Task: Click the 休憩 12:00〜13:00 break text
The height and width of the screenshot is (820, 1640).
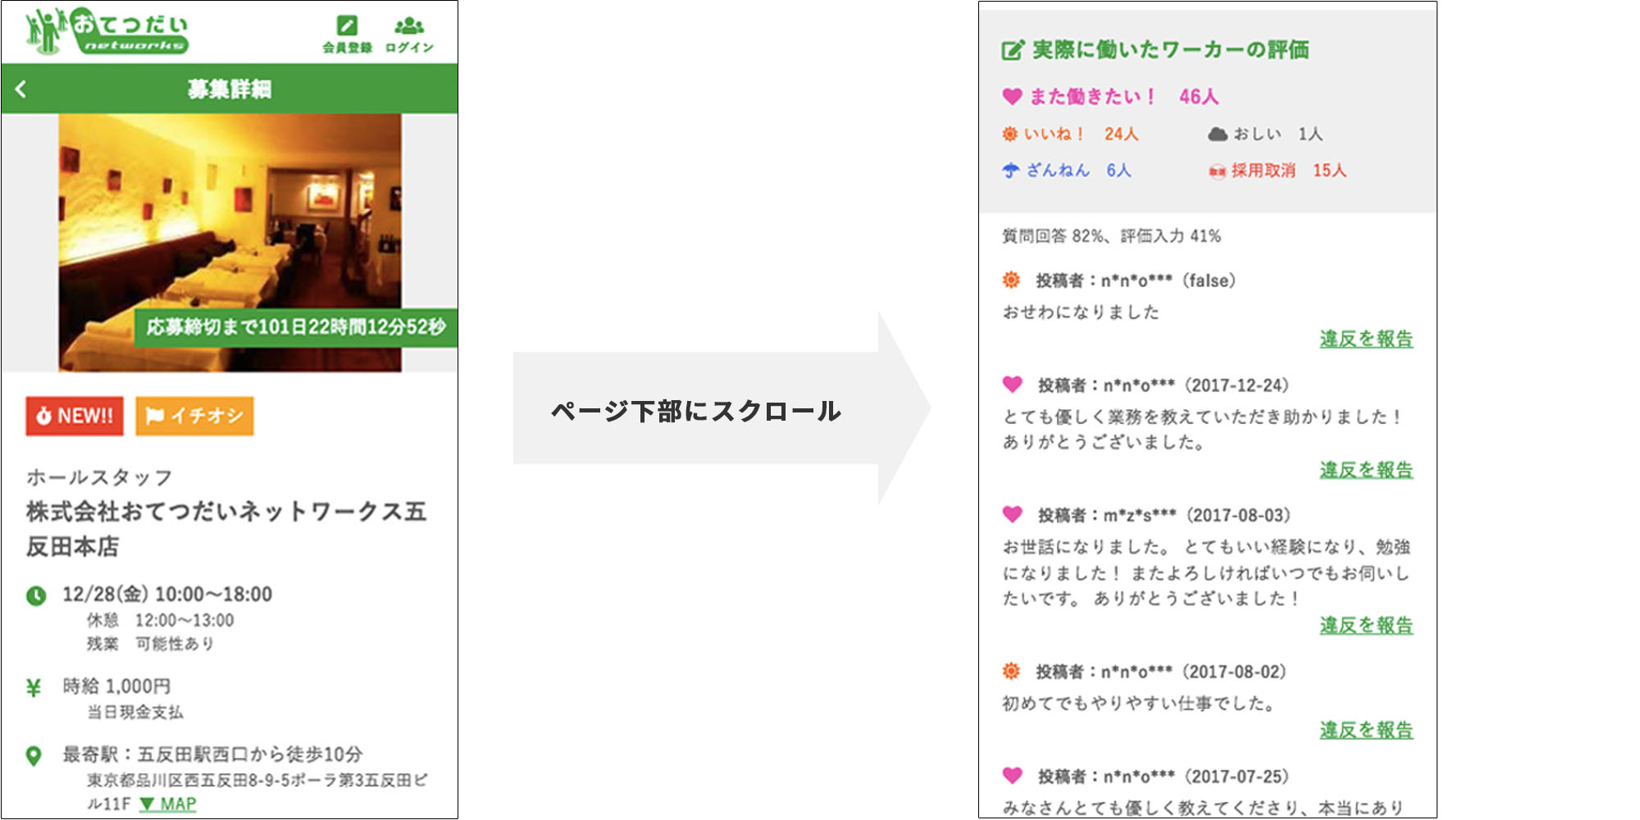Action: (x=161, y=620)
